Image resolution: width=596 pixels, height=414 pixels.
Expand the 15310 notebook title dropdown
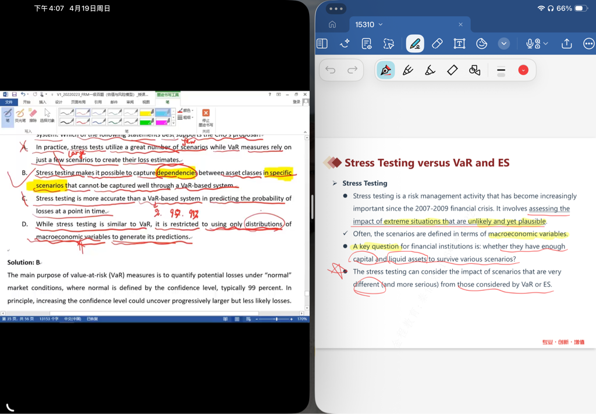[381, 24]
